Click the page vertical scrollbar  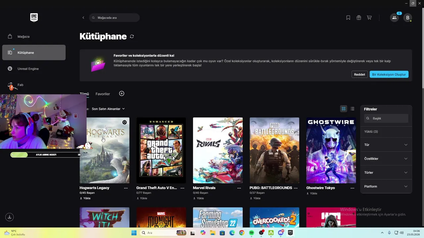click(423, 48)
